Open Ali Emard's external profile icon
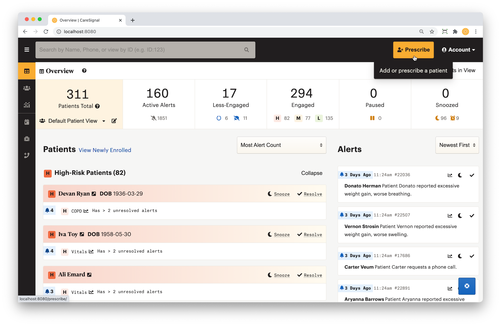Screen dimensions: 501x326 pyautogui.click(x=89, y=275)
